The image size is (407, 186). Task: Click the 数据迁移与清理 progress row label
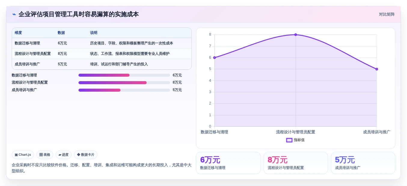(24, 75)
